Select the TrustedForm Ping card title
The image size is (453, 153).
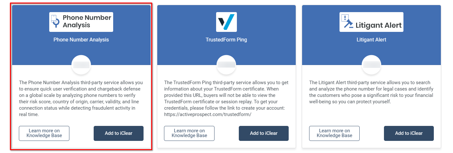[226, 40]
